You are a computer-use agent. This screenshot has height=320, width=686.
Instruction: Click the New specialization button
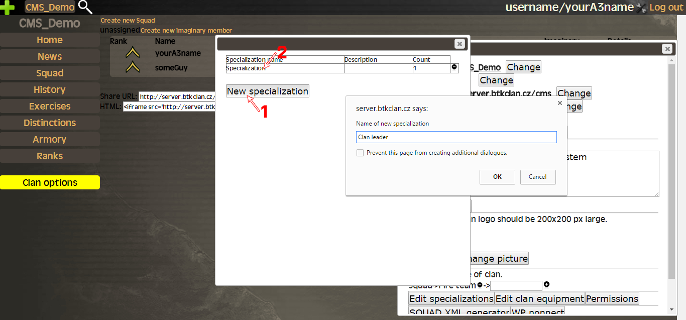pos(267,91)
